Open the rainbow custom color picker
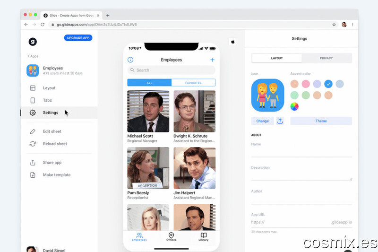Viewport: 378px width, 252px height. (294, 106)
